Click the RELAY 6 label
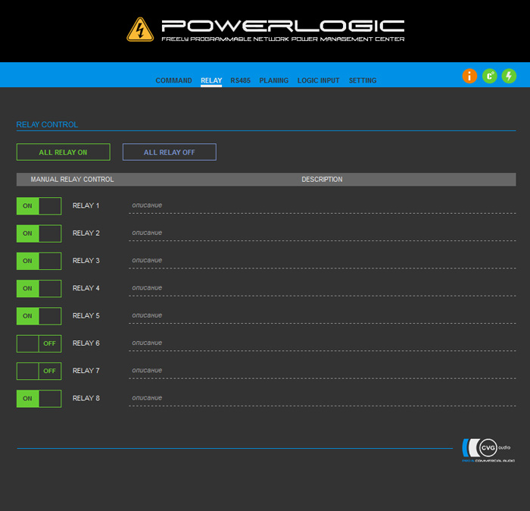Screen dimensions: 530x511 click(x=86, y=343)
